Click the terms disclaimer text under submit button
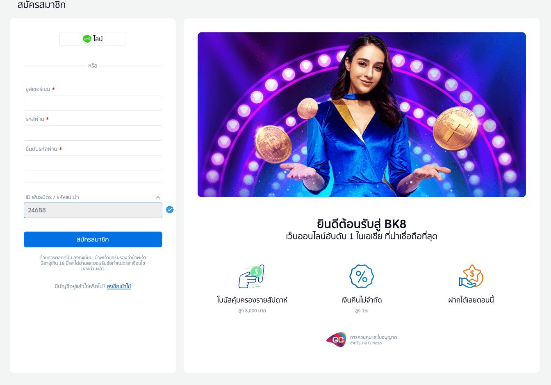The height and width of the screenshot is (385, 551). click(93, 263)
